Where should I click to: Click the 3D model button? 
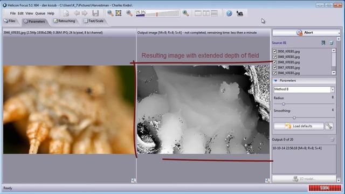tap(304, 179)
